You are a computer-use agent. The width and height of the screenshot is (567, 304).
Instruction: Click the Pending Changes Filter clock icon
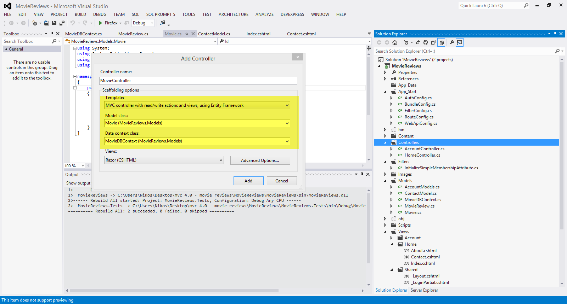tap(406, 42)
